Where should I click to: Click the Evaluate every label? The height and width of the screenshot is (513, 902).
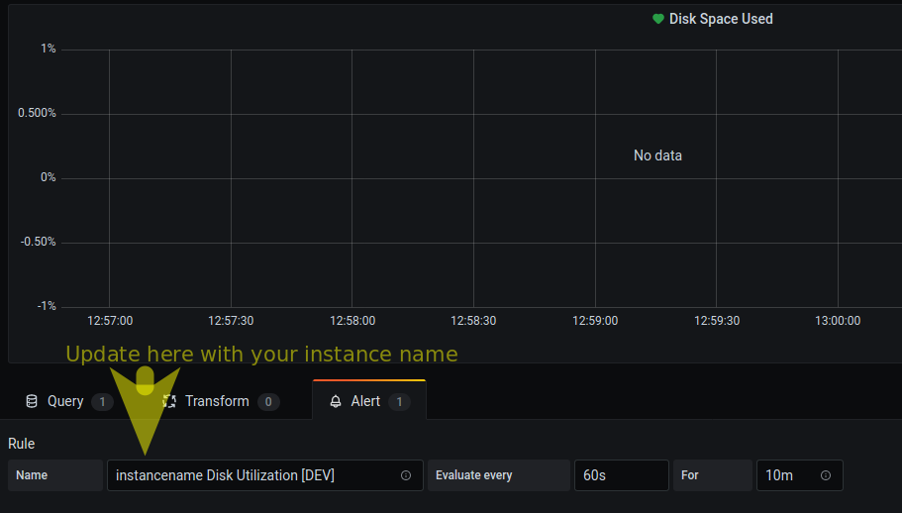point(474,475)
